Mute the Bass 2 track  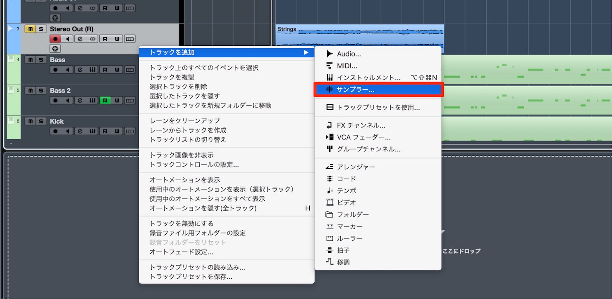coord(30,90)
